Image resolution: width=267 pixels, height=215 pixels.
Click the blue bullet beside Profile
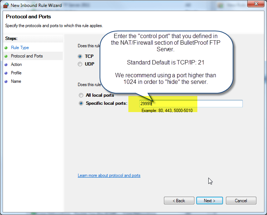pyautogui.click(x=6, y=73)
